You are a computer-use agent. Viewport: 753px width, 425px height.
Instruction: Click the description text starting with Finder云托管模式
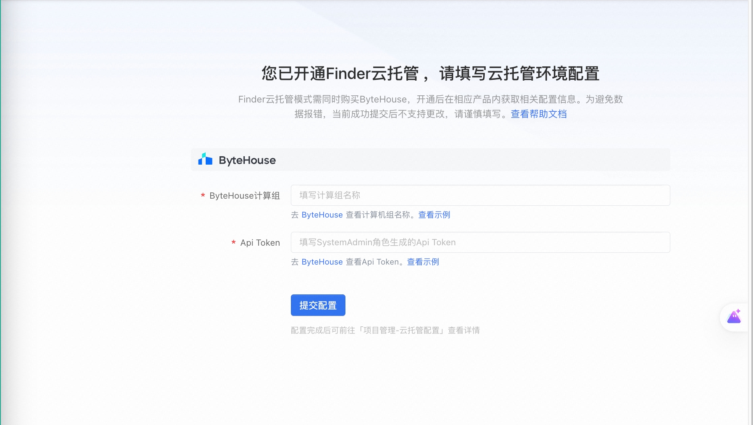click(x=431, y=107)
